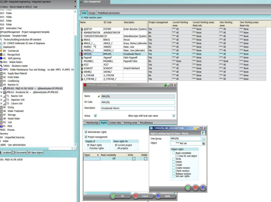Screen dimensions: 271x202
Task: Switch to Groups tab
Action: [92, 13]
